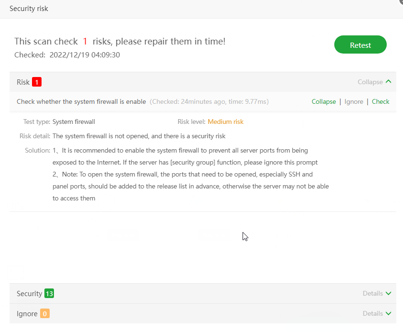The height and width of the screenshot is (332, 403).
Task: Ignore the system firewall risk
Action: click(x=354, y=101)
